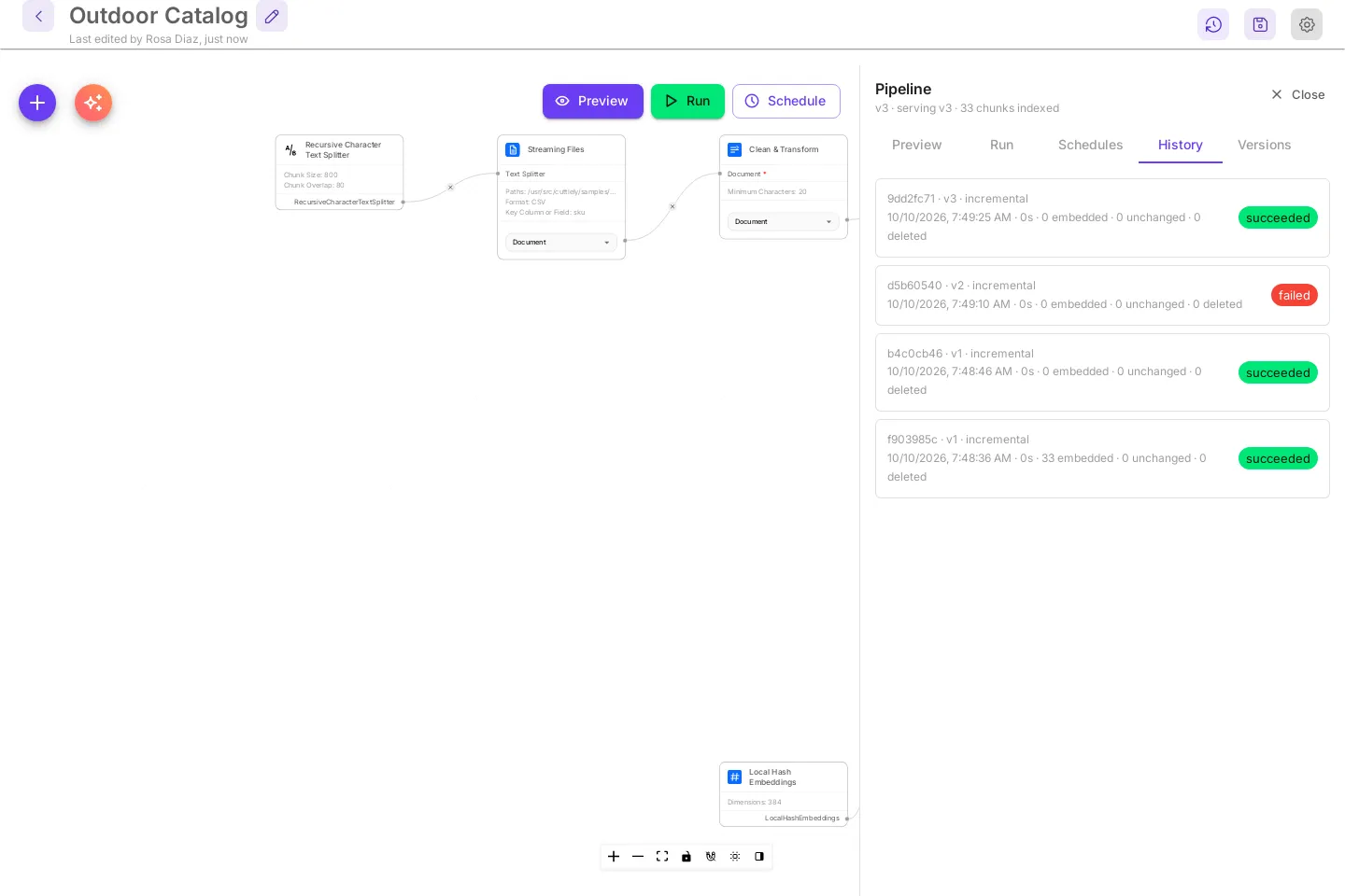Toggle the canvas lock icon
This screenshot has height=896, width=1345.
pyautogui.click(x=687, y=856)
